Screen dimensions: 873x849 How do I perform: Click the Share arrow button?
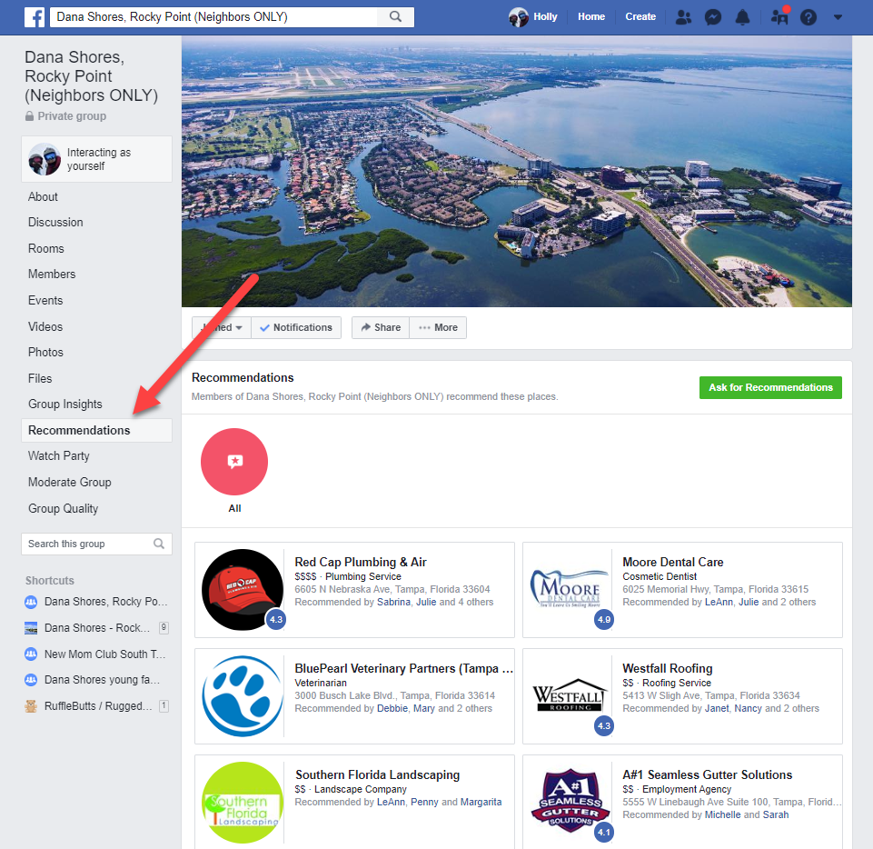(381, 327)
